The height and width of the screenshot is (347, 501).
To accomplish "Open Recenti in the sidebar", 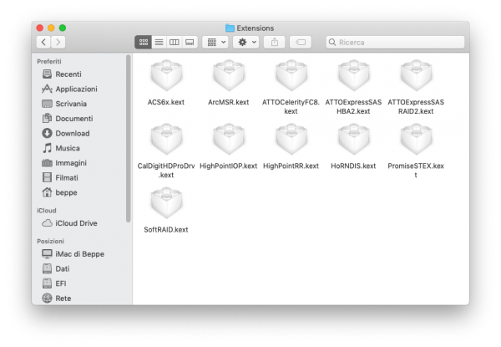I will [62, 74].
